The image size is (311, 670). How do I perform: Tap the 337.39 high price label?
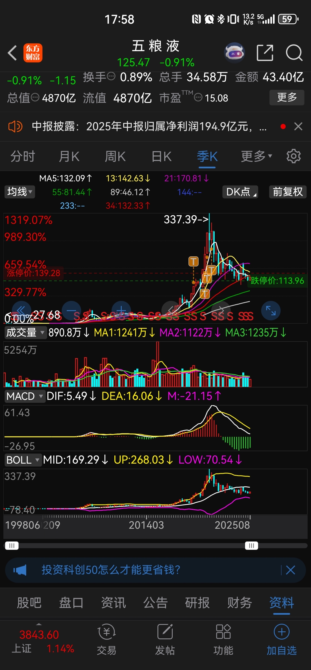tap(186, 219)
